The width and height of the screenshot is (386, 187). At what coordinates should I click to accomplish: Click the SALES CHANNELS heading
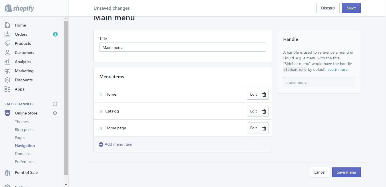[x=19, y=104]
